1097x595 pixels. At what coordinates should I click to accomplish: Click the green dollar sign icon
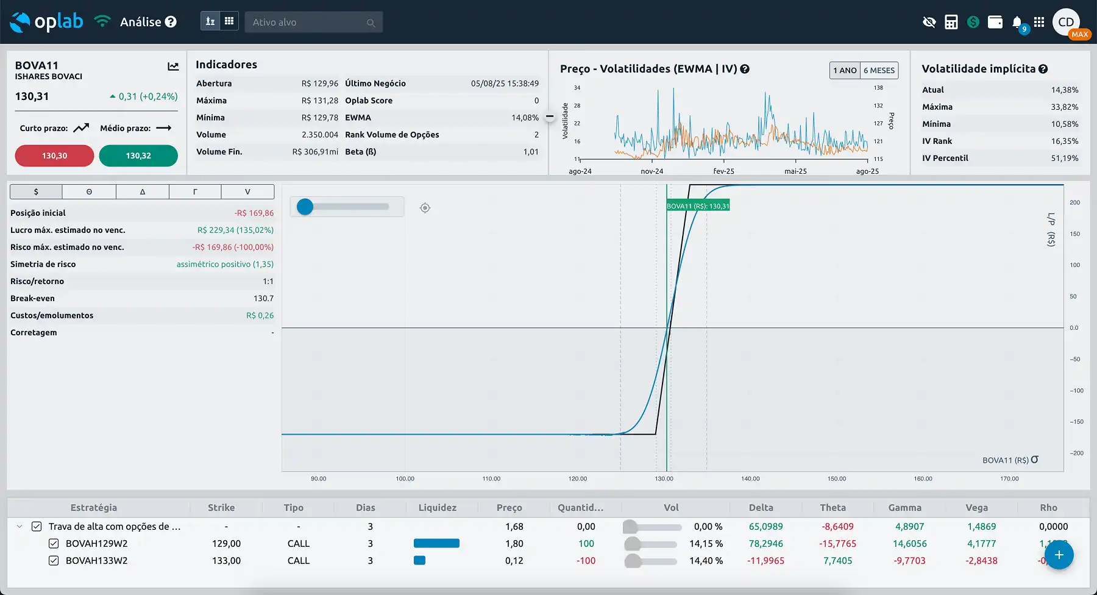pyautogui.click(x=973, y=22)
